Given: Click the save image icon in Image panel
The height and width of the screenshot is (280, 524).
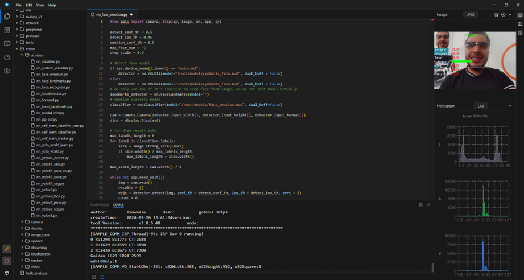Looking at the screenshot, I should click(496, 15).
